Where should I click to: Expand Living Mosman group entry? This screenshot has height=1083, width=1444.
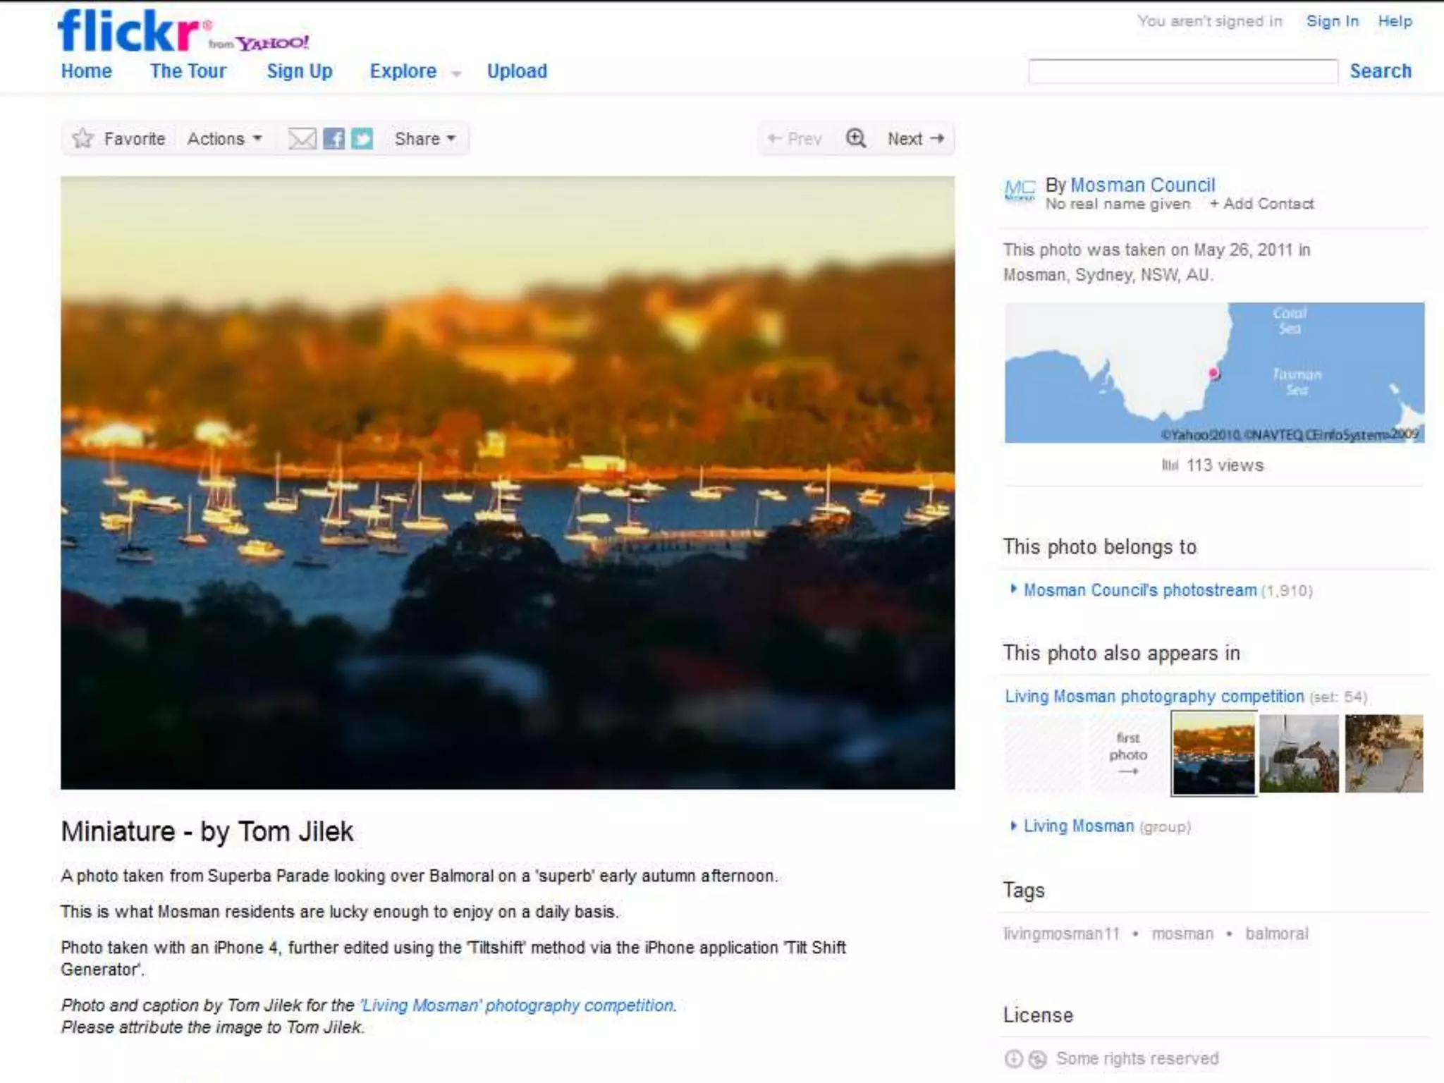pos(1013,826)
